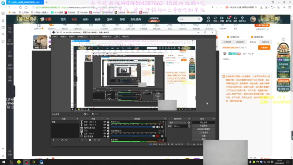Click the orange PC客户端 button
This screenshot has width=293, height=165.
262,25
